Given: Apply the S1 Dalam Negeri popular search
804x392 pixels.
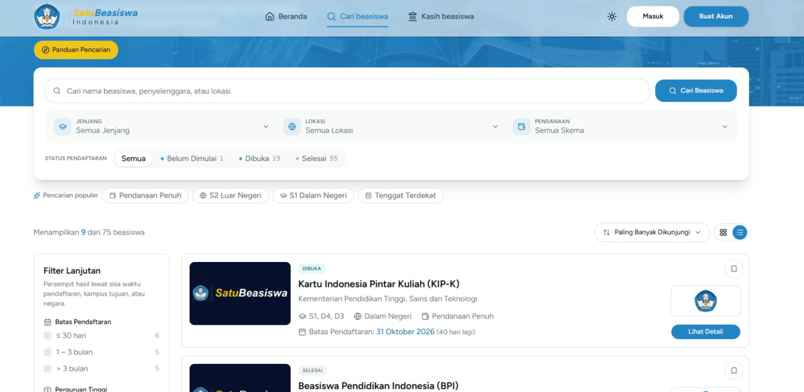Looking at the screenshot, I should [313, 196].
